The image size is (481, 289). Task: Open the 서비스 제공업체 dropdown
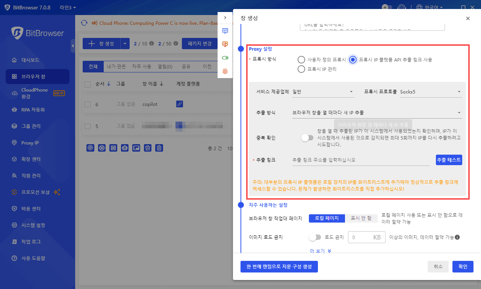click(x=323, y=92)
